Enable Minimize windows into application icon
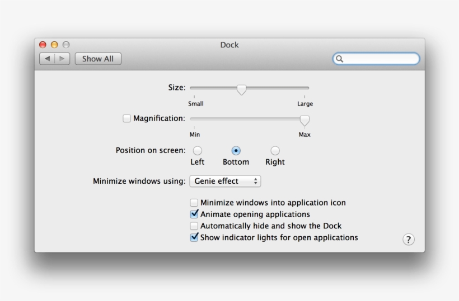Screen dimensions: 459x301 [x=194, y=203]
